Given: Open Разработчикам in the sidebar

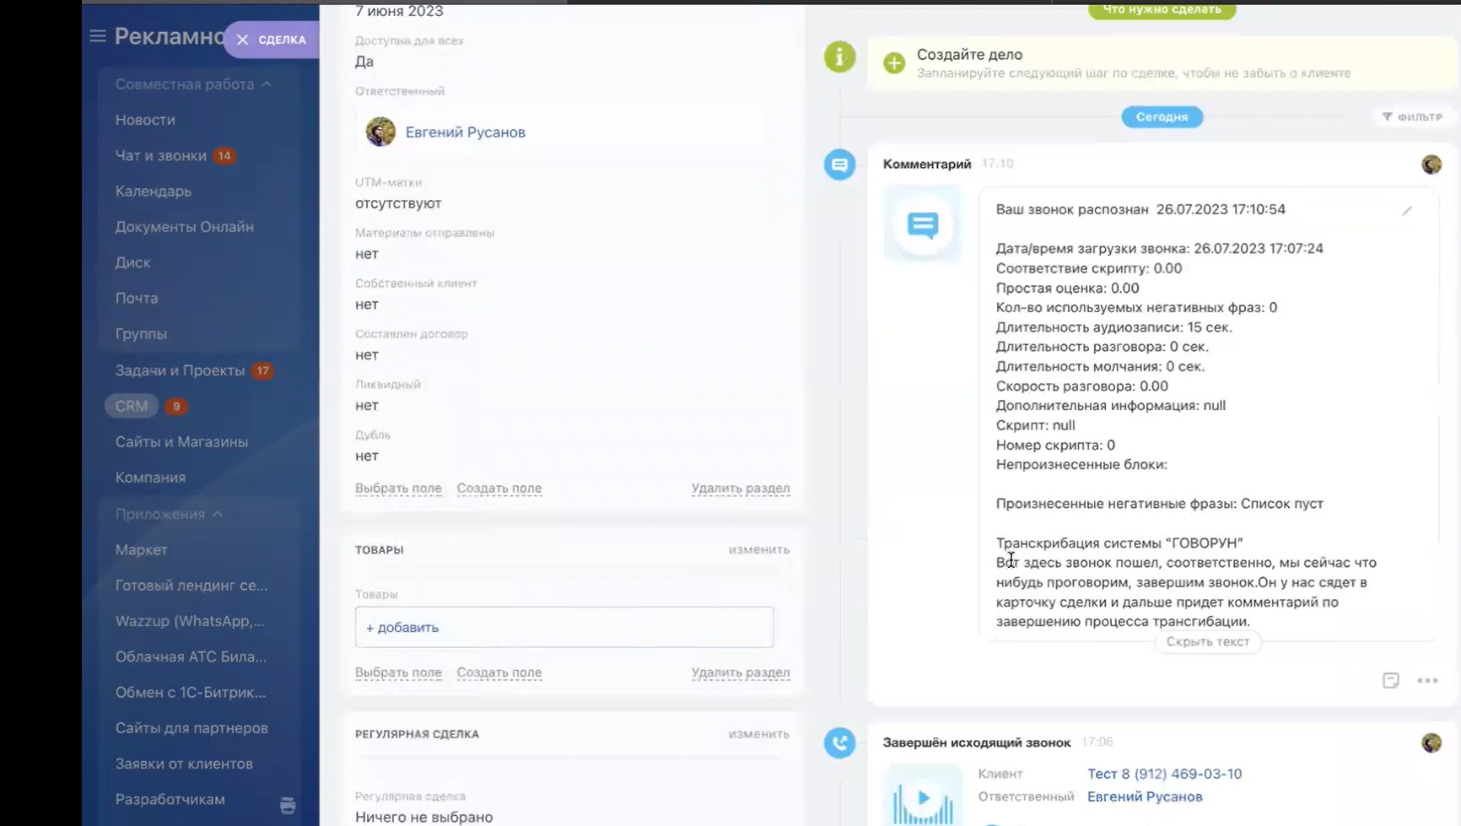Looking at the screenshot, I should [x=170, y=799].
